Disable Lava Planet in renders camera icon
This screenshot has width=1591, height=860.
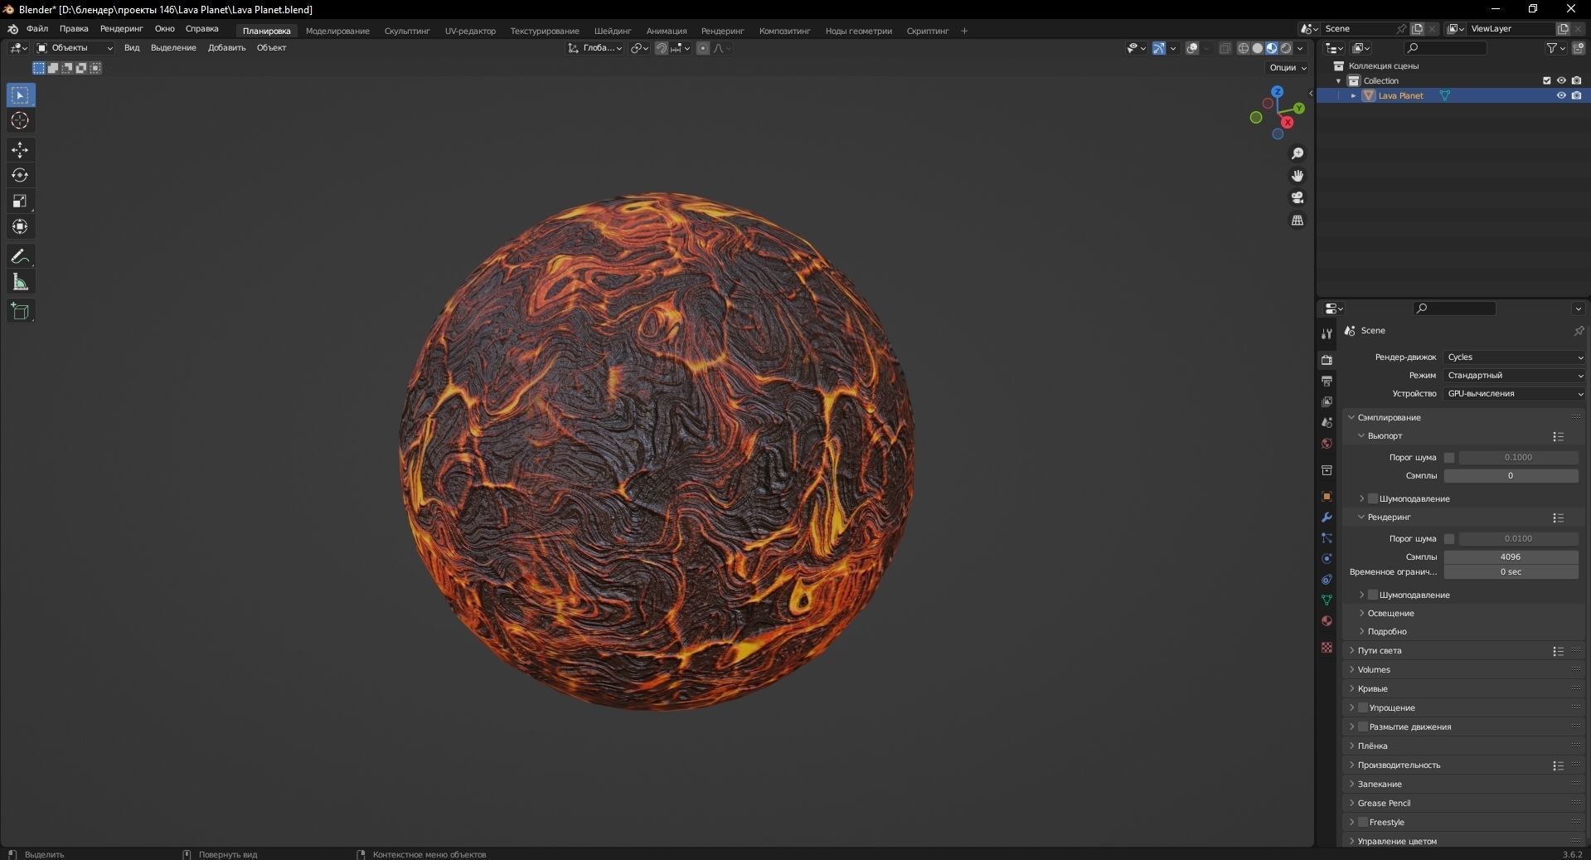(x=1576, y=96)
